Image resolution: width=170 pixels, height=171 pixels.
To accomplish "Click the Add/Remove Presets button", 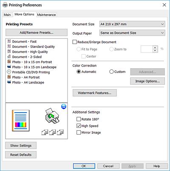I will tap(37, 33).
